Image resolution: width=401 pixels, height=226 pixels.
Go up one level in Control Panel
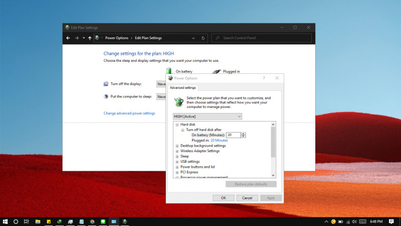click(x=90, y=38)
